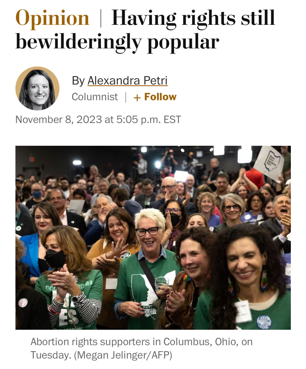This screenshot has width=306, height=369.
Task: Click the November 8, 2023 date
Action: tap(58, 120)
